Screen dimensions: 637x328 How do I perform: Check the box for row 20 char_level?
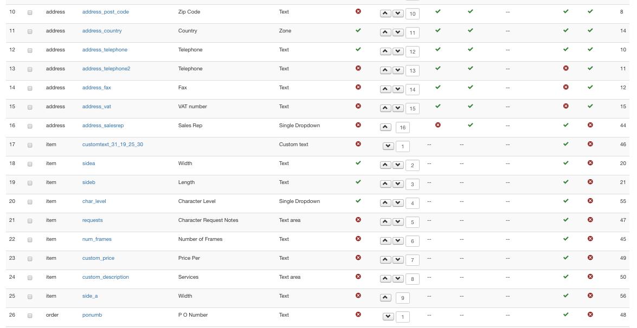[x=30, y=202]
